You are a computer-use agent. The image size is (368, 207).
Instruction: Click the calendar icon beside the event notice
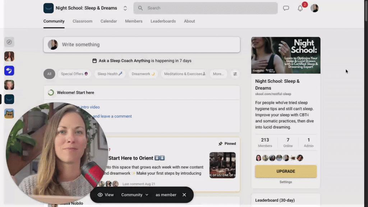pyautogui.click(x=95, y=61)
